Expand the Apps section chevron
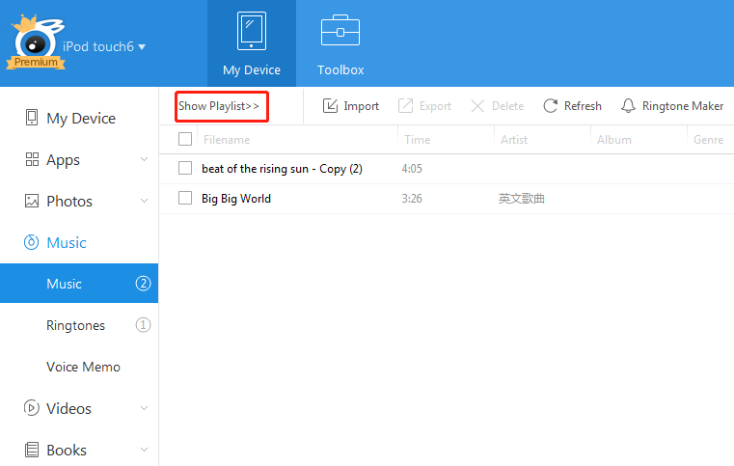 tap(144, 160)
